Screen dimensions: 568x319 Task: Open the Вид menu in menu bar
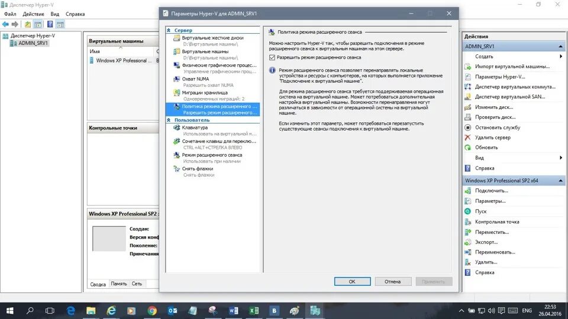click(x=54, y=14)
